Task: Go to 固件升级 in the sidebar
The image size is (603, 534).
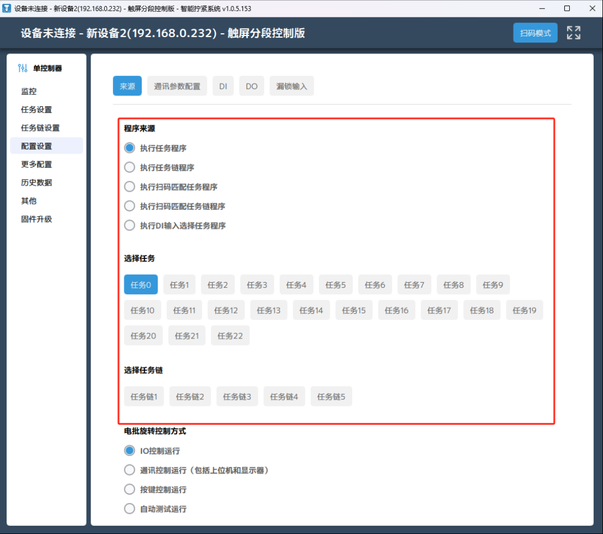Action: click(46, 219)
